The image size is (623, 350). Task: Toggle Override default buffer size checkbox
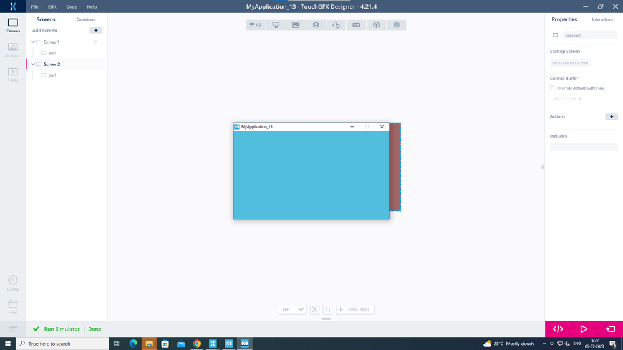coord(553,88)
